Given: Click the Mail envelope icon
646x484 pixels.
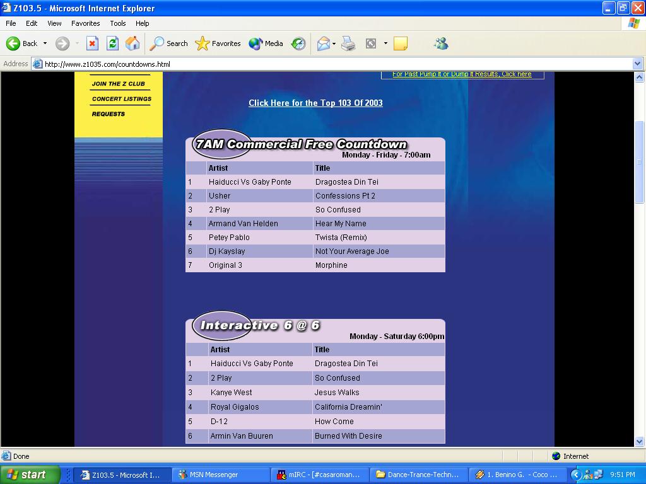Looking at the screenshot, I should pos(324,43).
